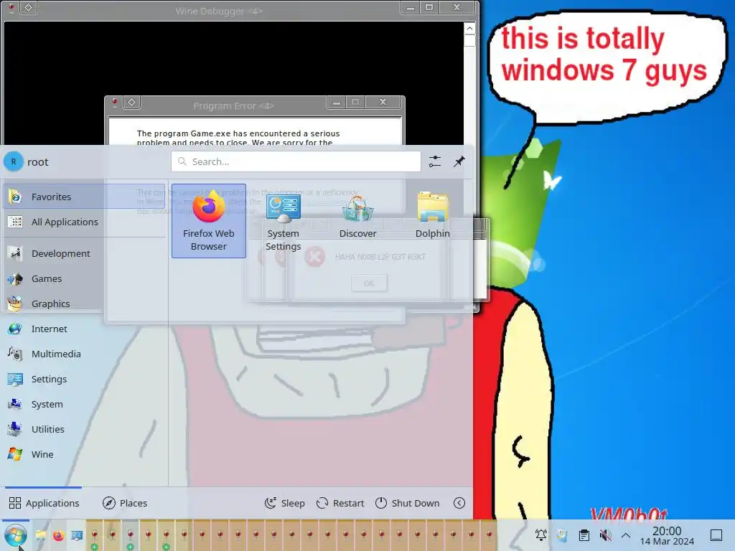Open Dolphin file manager favorite
The width and height of the screenshot is (735, 551).
click(x=432, y=221)
